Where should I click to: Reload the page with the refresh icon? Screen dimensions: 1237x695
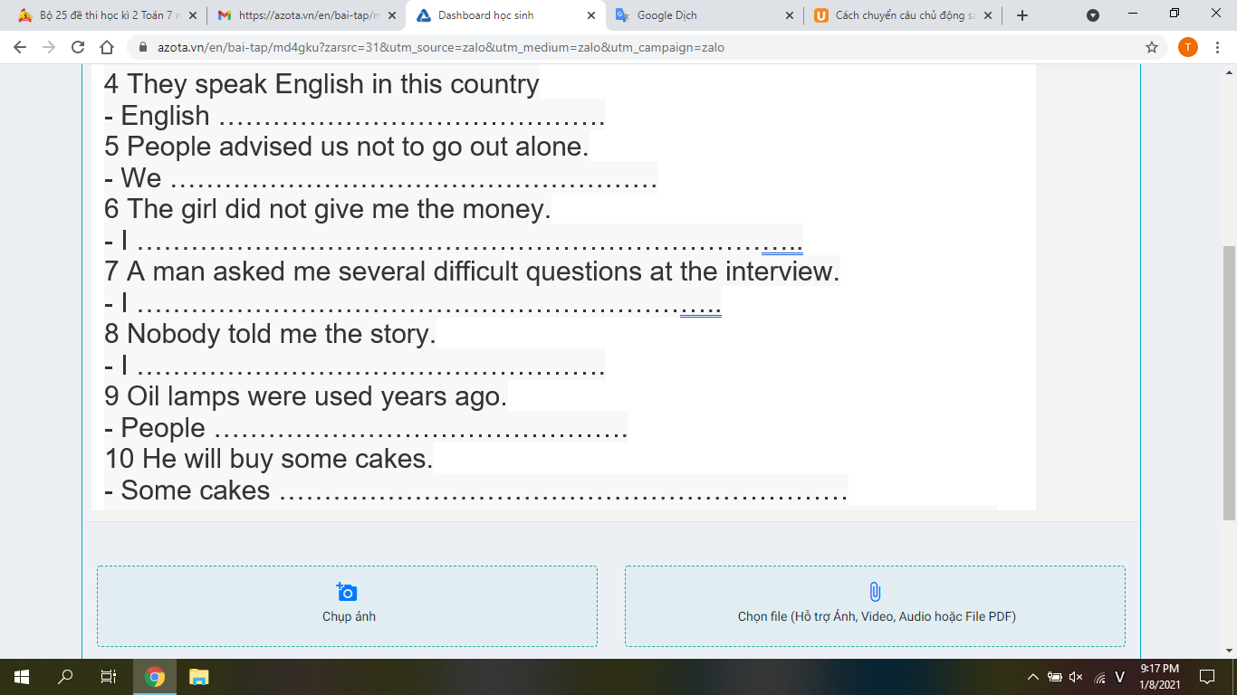78,47
